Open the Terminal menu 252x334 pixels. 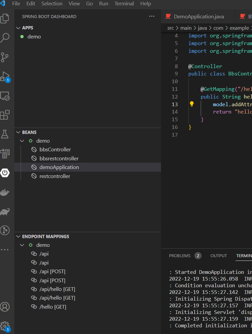click(x=124, y=4)
